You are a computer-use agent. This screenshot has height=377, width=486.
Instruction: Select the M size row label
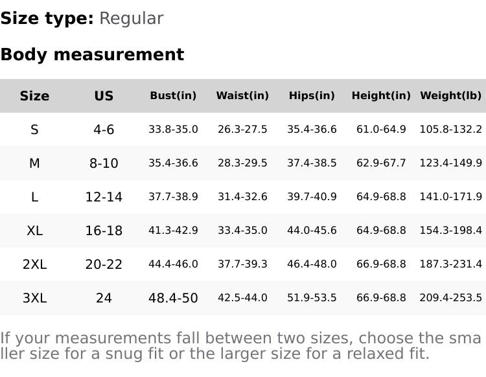point(34,163)
